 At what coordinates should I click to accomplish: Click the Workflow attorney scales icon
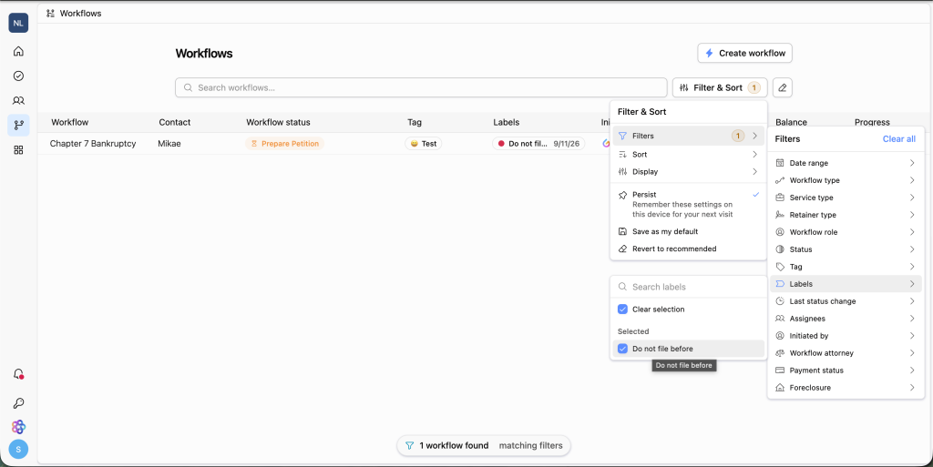point(780,353)
